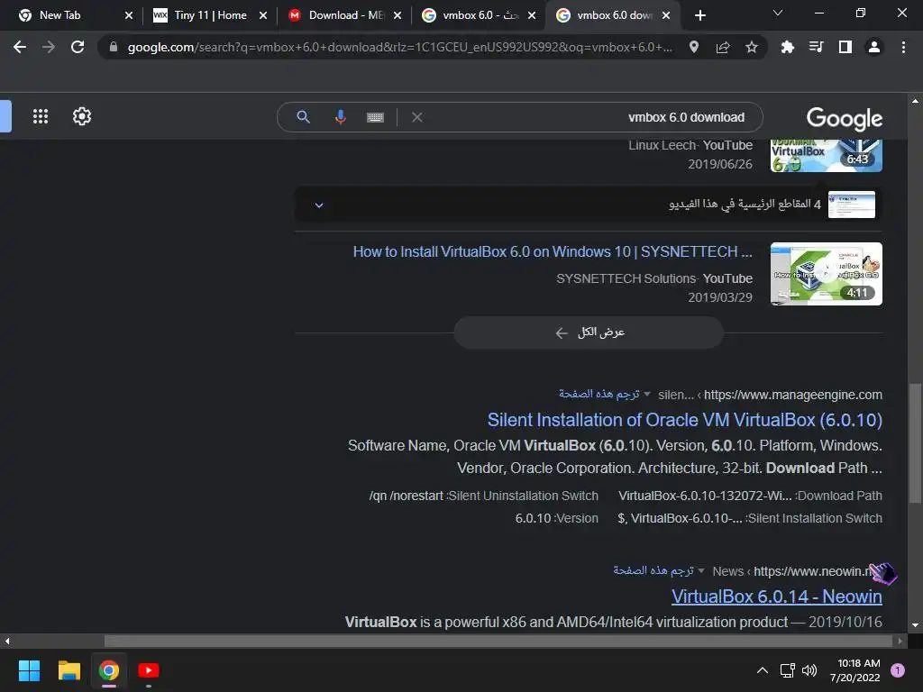The width and height of the screenshot is (923, 692).
Task: Translate the neowin result page
Action: coord(653,570)
